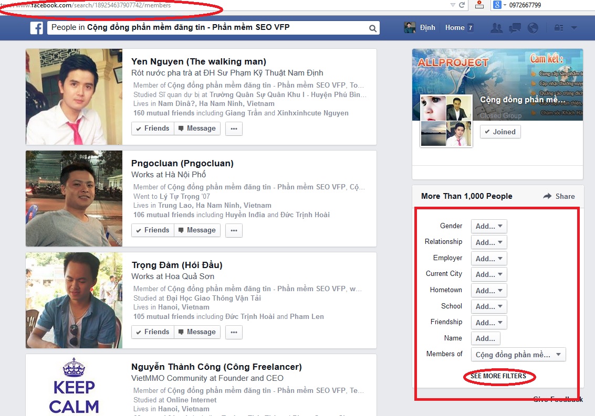Open 'Lý Tự Trọng' school link
This screenshot has height=416, width=595.
click(180, 196)
